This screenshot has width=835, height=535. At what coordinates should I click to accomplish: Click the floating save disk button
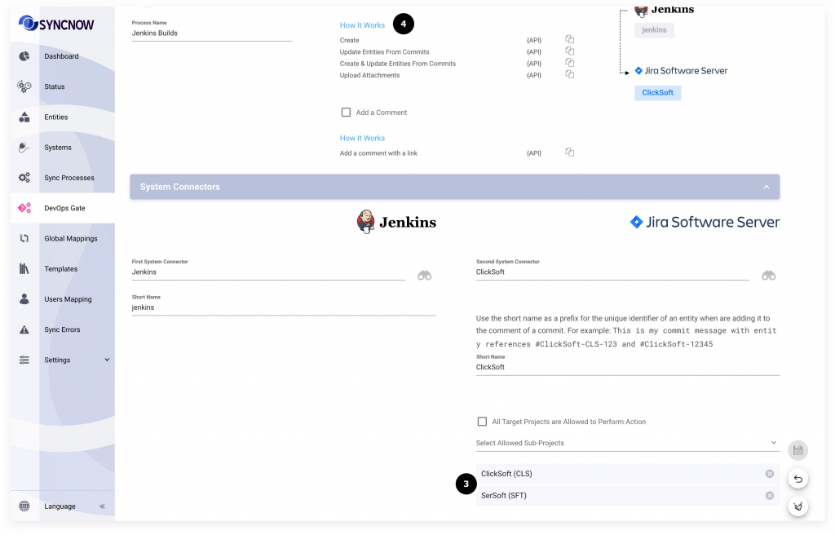click(797, 451)
